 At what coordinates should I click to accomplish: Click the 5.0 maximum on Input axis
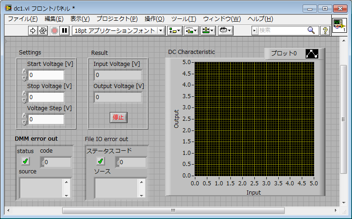click(x=314, y=183)
